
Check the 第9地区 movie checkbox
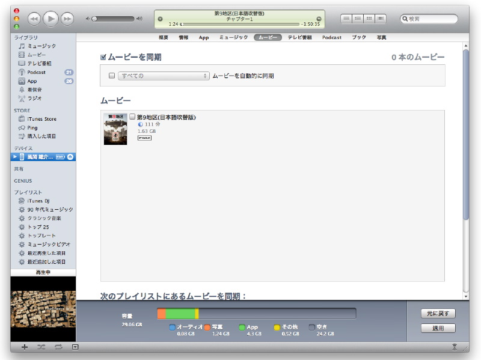pyautogui.click(x=132, y=117)
